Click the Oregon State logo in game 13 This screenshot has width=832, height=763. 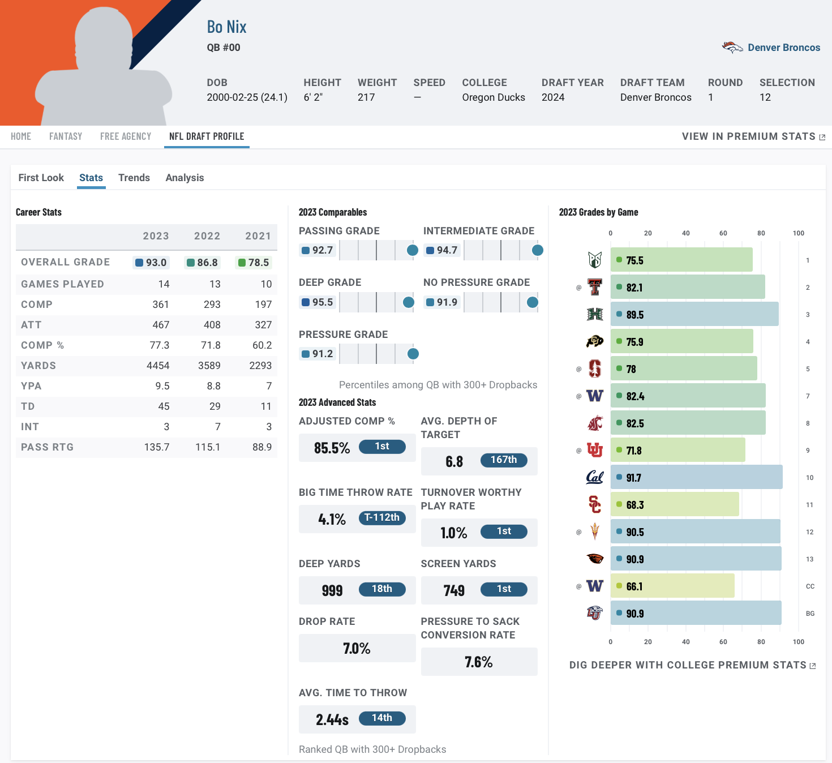[x=595, y=559]
